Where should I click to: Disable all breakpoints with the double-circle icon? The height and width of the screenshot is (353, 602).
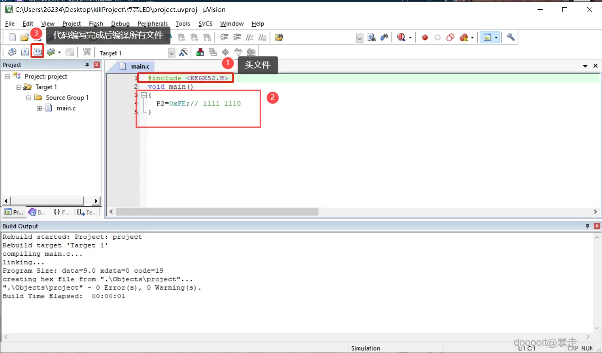[450, 37]
